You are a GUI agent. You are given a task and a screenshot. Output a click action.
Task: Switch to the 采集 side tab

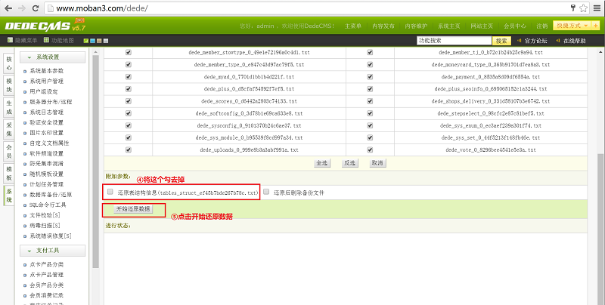click(x=9, y=129)
